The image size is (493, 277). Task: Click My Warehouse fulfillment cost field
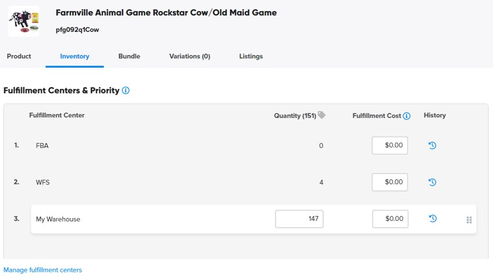[x=390, y=219]
